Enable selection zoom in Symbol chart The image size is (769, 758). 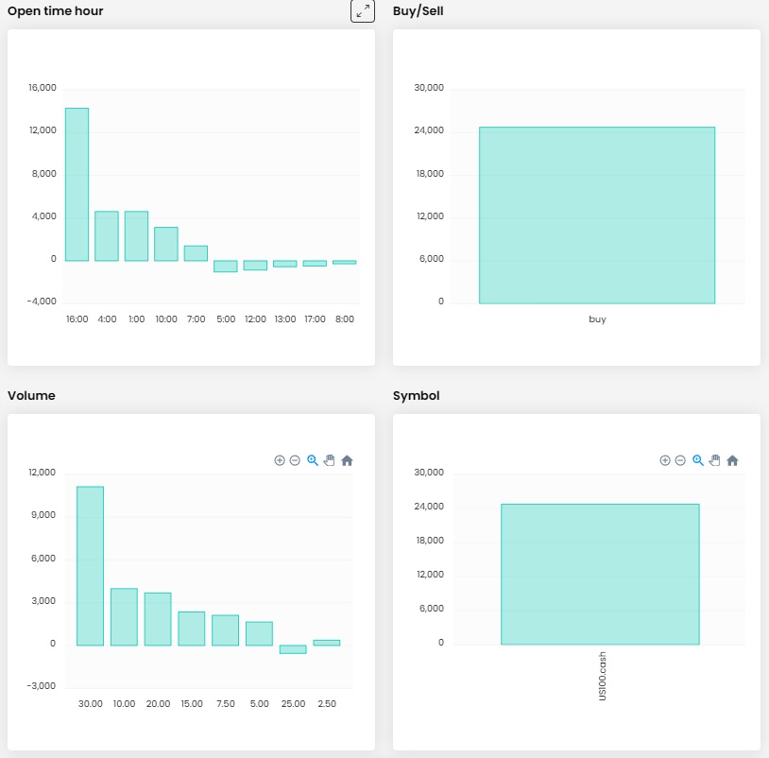[x=698, y=460]
